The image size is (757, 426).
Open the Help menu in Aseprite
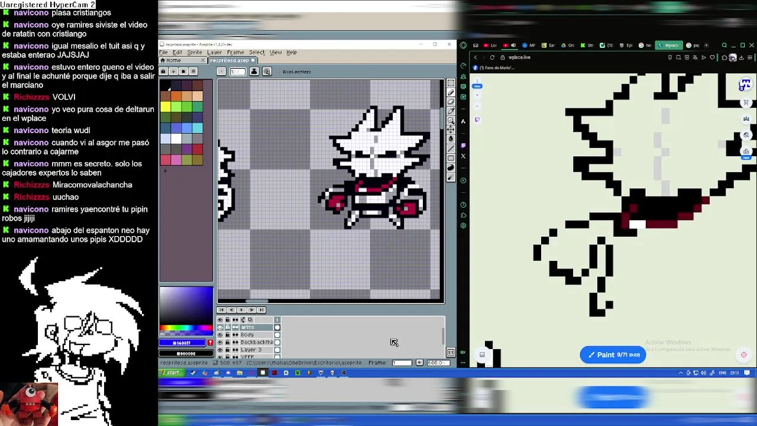pyautogui.click(x=292, y=52)
